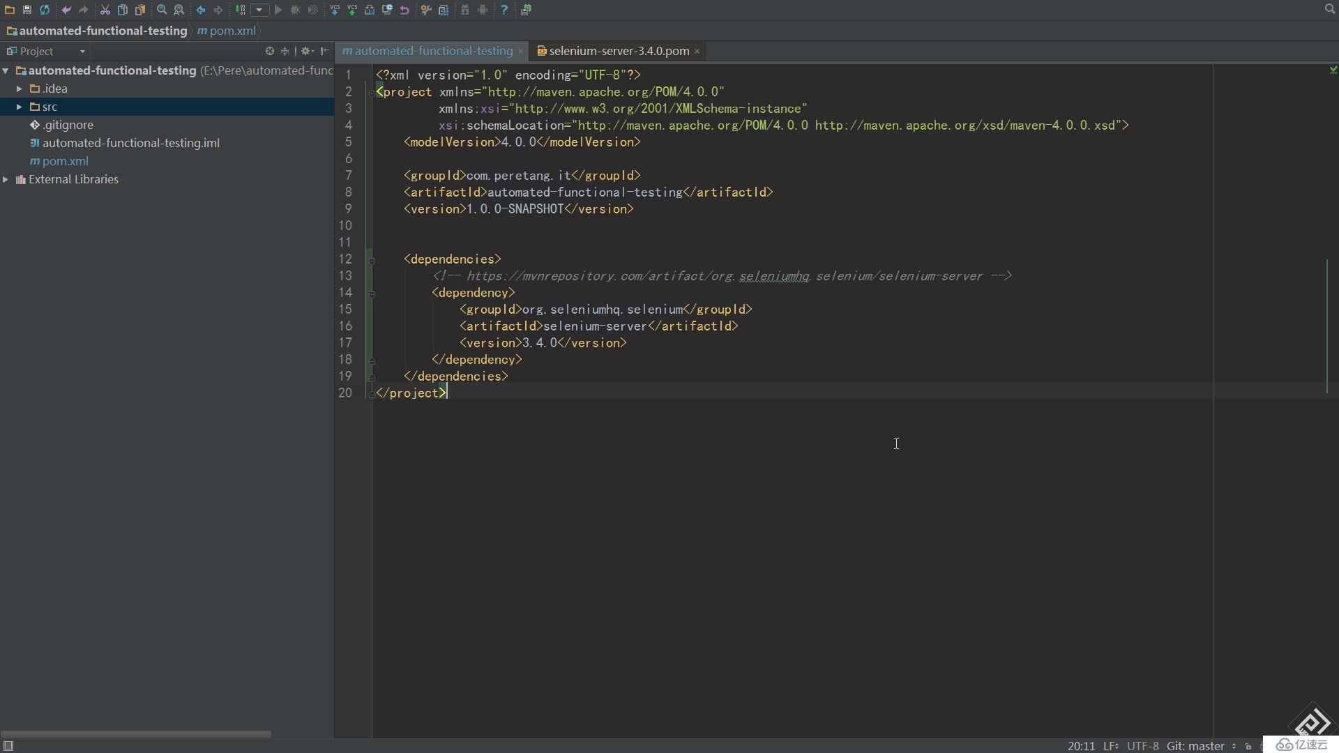Click the VCS Commit Changes icon

tap(352, 10)
